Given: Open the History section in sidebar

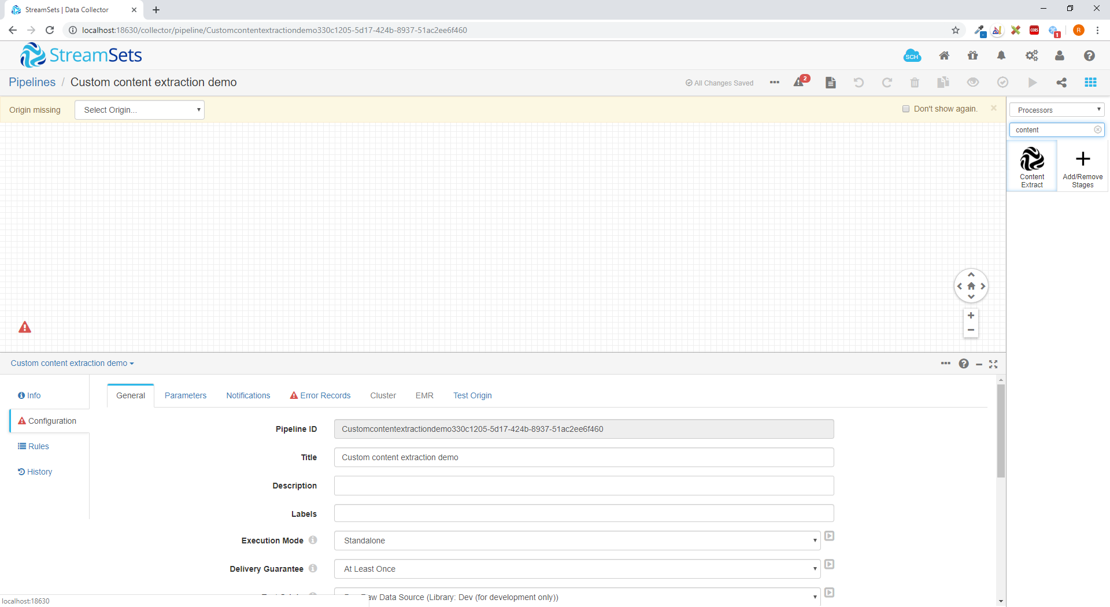Looking at the screenshot, I should point(39,472).
